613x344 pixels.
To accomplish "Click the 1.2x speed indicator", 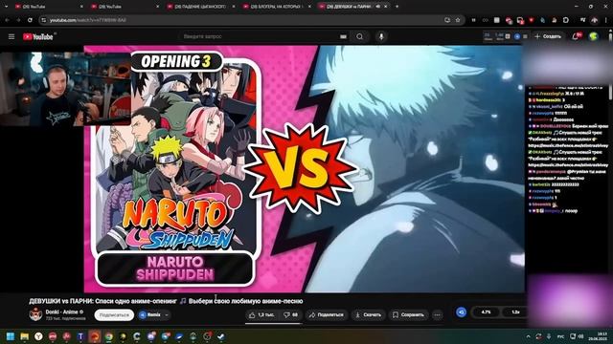I will pyautogui.click(x=515, y=312).
